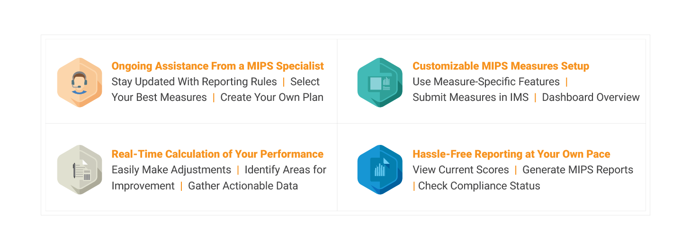The image size is (691, 250).
Task: Click the teal dashboard measures hexagon icon
Action: (x=380, y=82)
